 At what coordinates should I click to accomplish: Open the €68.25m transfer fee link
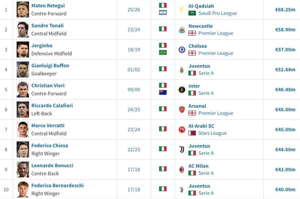[x=285, y=10]
